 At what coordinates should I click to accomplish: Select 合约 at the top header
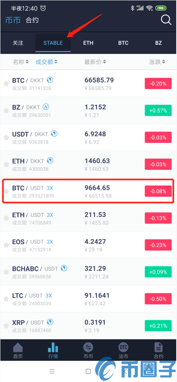pyautogui.click(x=32, y=20)
